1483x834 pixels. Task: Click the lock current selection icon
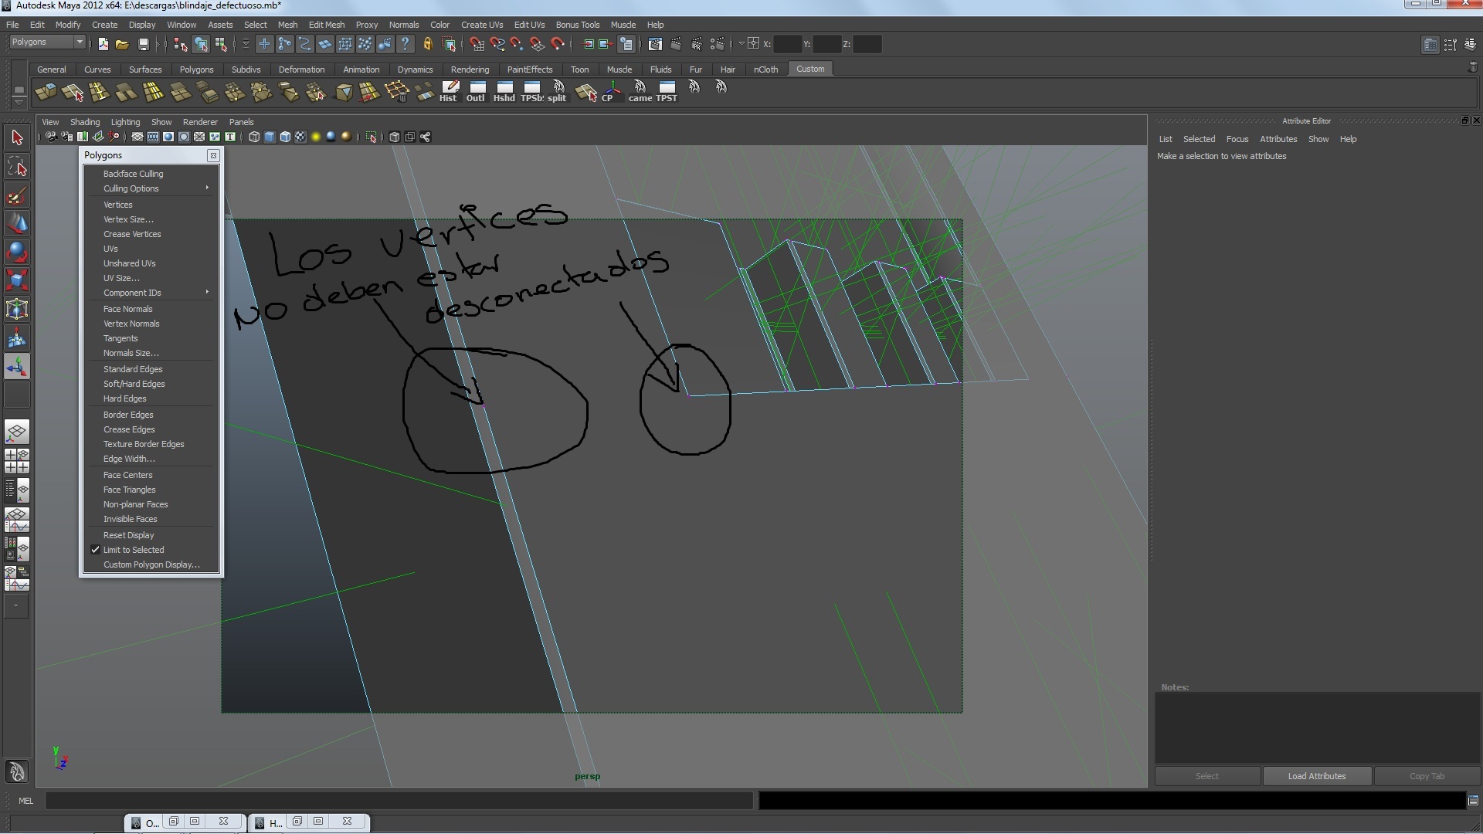(427, 44)
